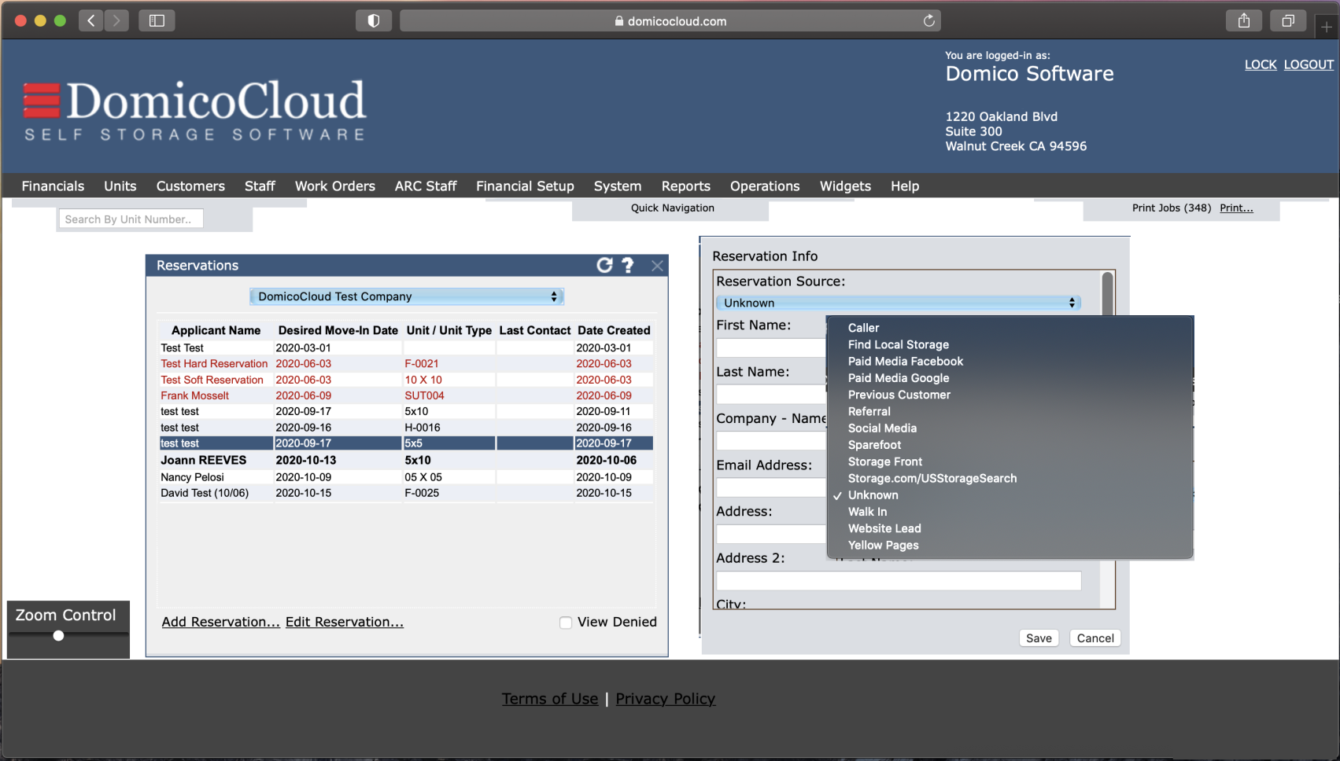Select Walk In reservation source
Image resolution: width=1340 pixels, height=761 pixels.
point(867,512)
